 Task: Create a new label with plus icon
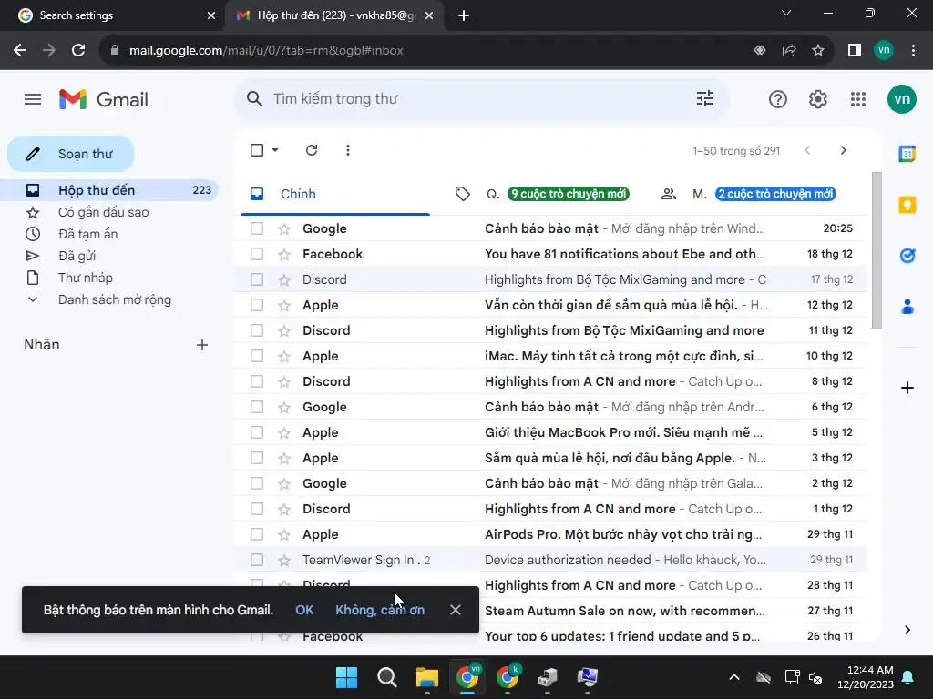202,345
